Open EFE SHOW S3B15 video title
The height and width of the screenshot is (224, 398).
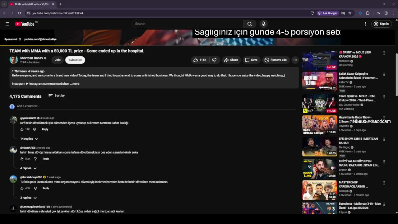tap(358, 141)
